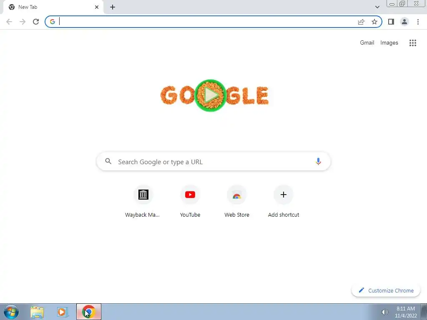This screenshot has width=427, height=320.
Task: Open the YouTube shortcut
Action: tap(190, 202)
